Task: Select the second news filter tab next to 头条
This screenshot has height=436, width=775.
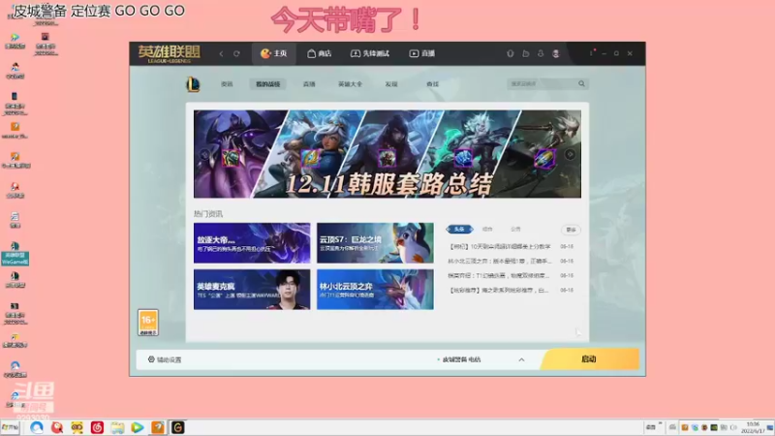Action: pyautogui.click(x=487, y=230)
